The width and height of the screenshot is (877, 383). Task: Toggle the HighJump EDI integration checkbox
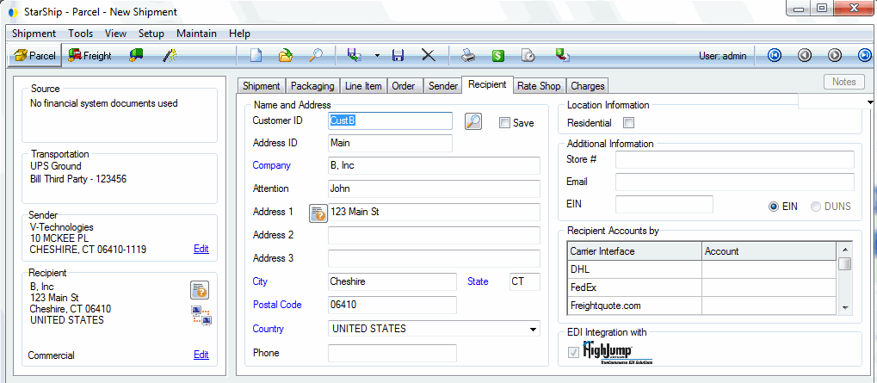click(x=573, y=352)
